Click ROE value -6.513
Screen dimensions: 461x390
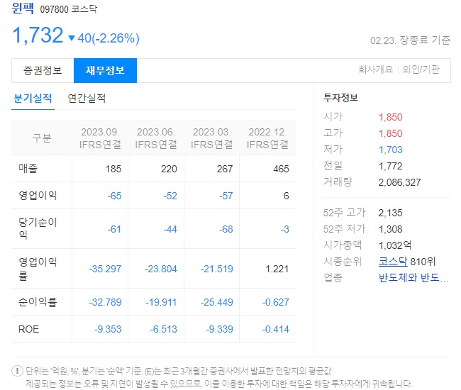tap(163, 329)
